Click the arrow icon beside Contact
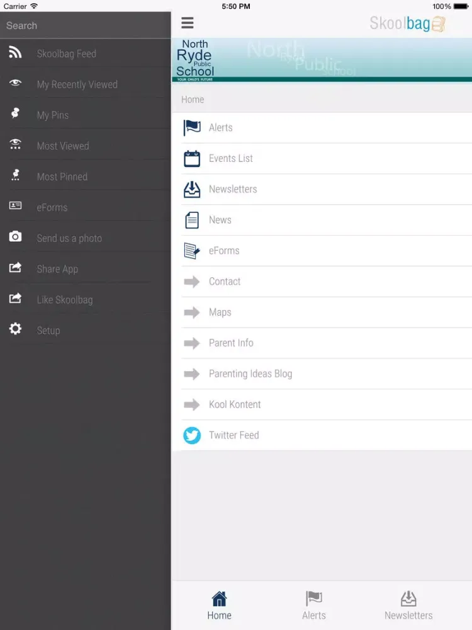472x630 pixels. coord(192,282)
